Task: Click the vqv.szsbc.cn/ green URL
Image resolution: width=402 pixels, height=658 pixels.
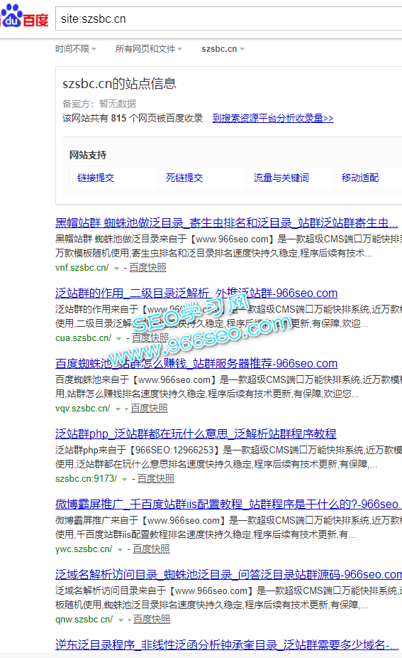Action: pos(82,409)
